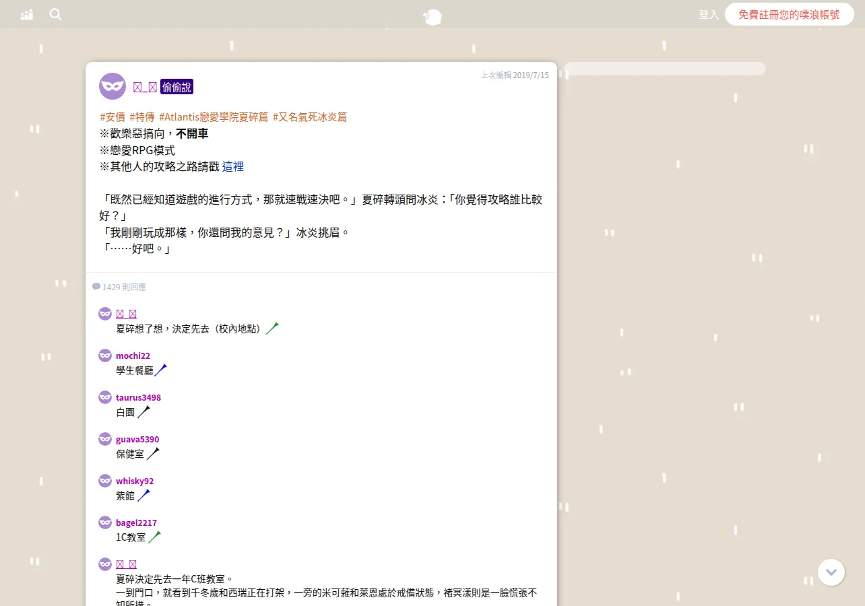This screenshot has width=865, height=606.
Task: Click black dice pin after 保健室
Action: 153,453
